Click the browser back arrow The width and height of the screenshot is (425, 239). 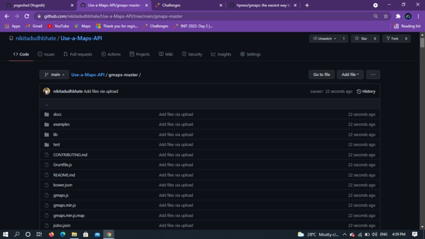pos(7,16)
